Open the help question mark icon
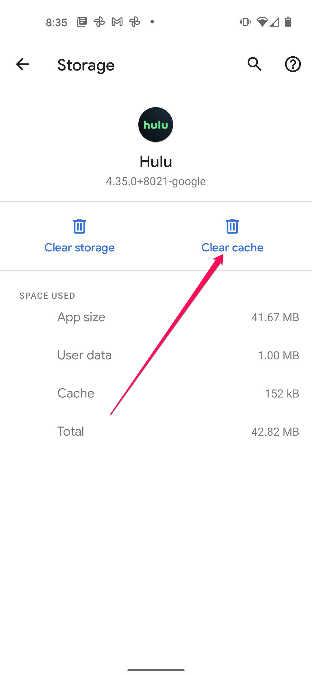This screenshot has width=312, height=676. (293, 64)
